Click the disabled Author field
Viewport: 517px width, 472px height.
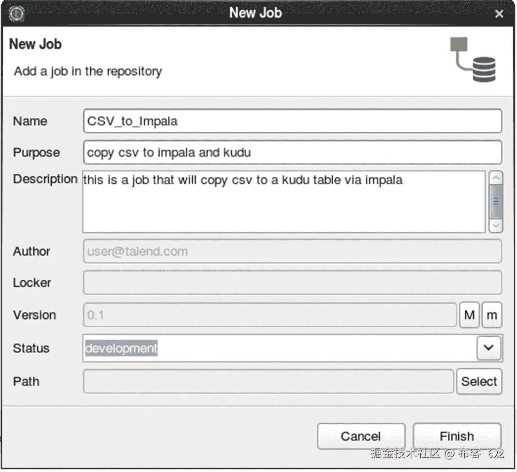pos(292,252)
